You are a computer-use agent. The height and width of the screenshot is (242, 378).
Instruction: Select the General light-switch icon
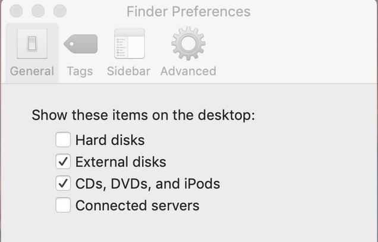point(32,43)
